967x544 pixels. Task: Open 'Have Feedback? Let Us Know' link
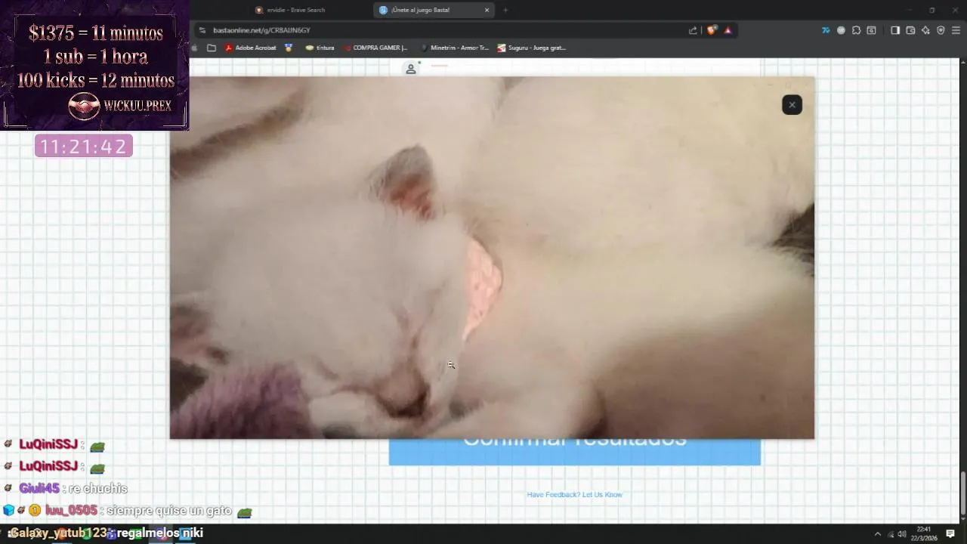tap(574, 495)
